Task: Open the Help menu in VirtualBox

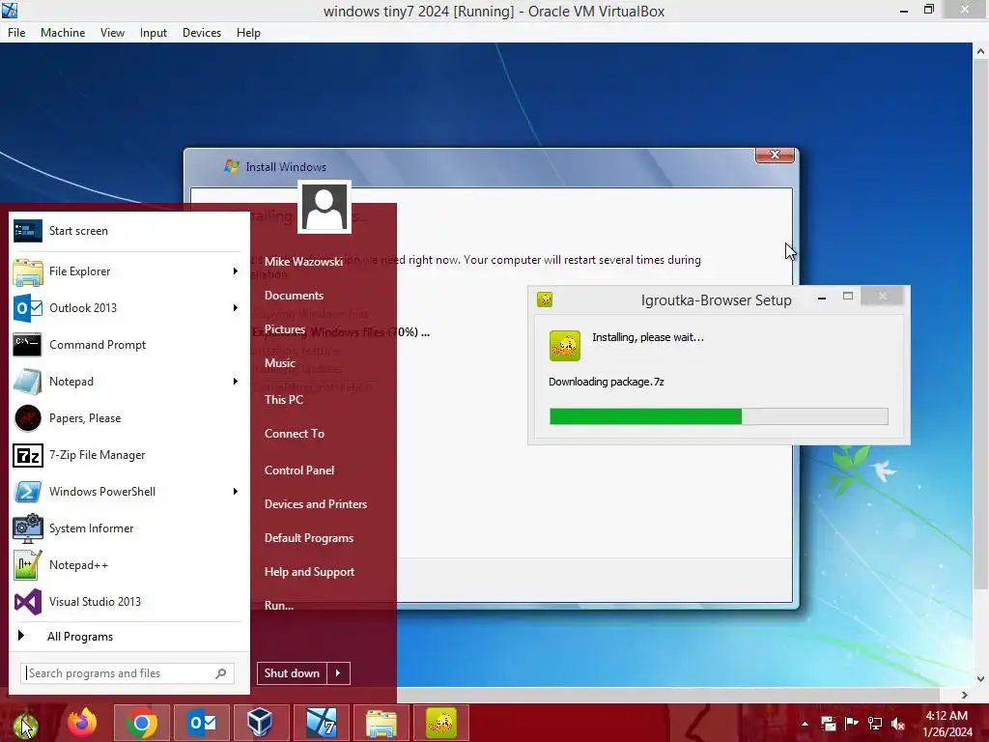Action: pos(248,33)
